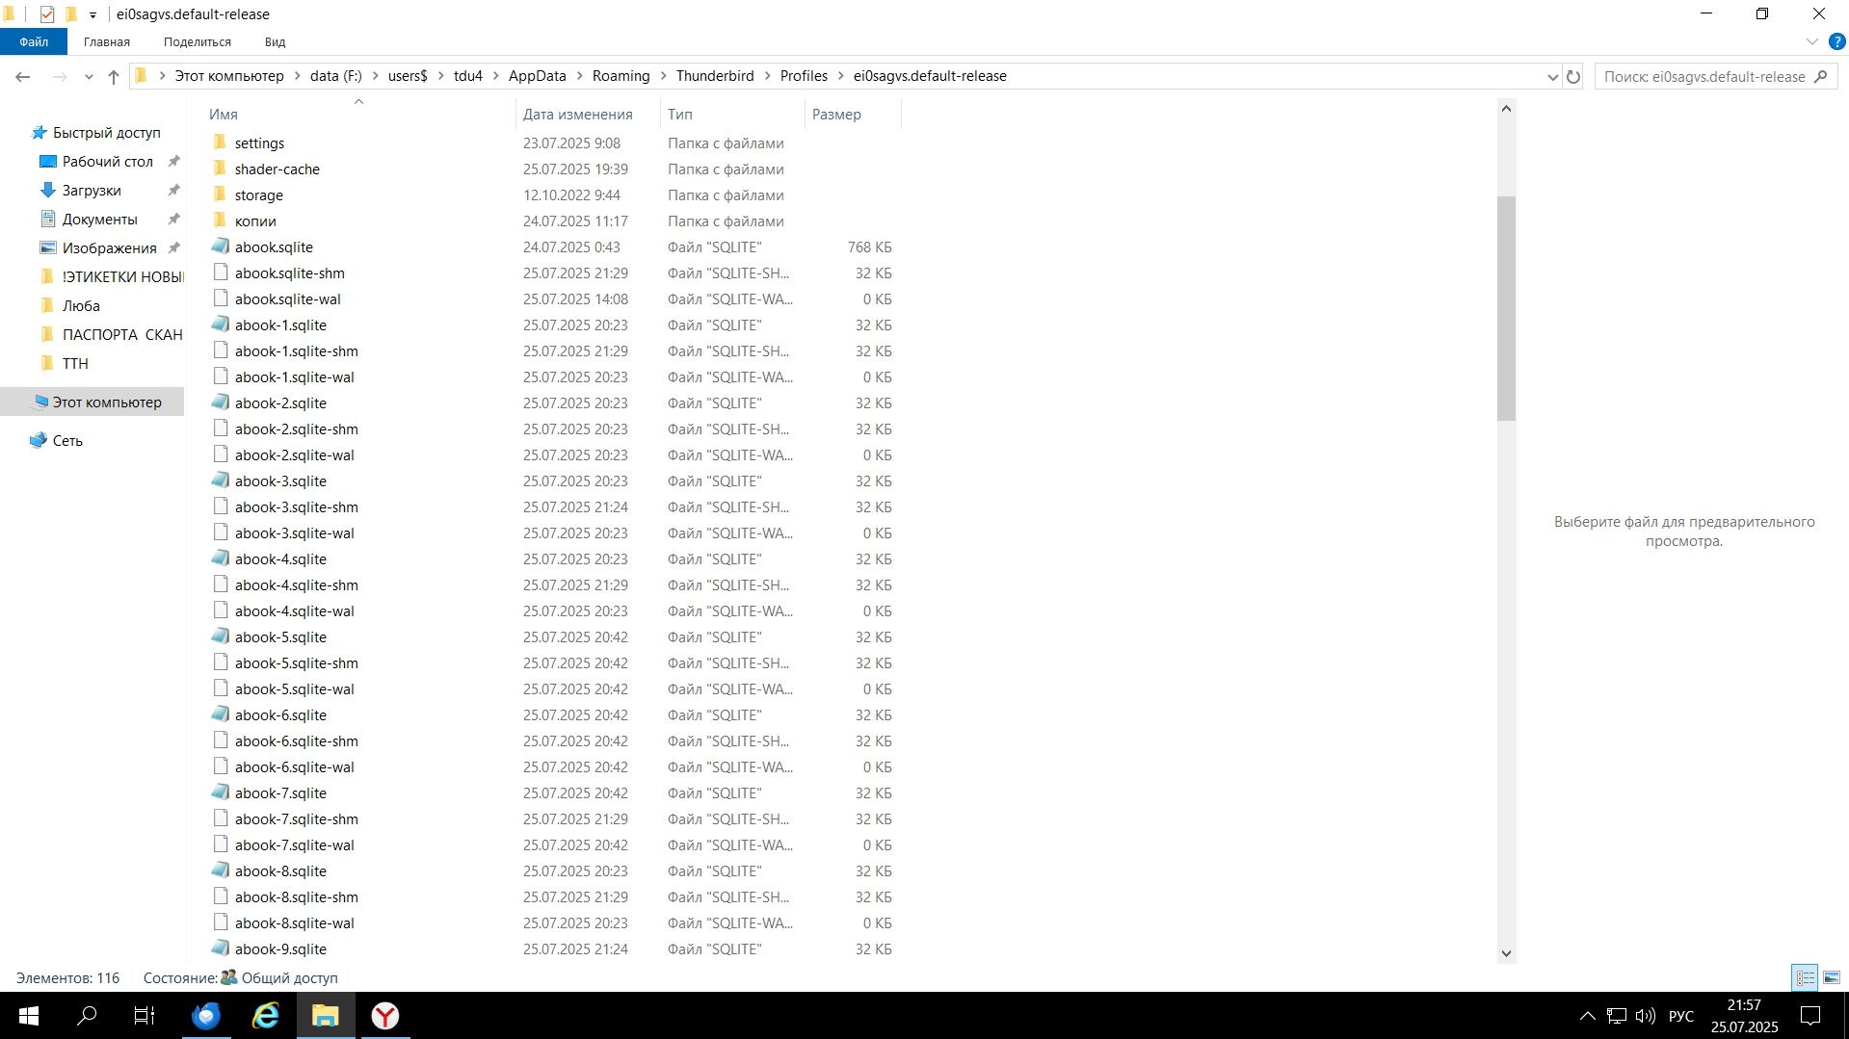Open the Файл menu
Image resolution: width=1849 pixels, height=1039 pixels.
34,41
